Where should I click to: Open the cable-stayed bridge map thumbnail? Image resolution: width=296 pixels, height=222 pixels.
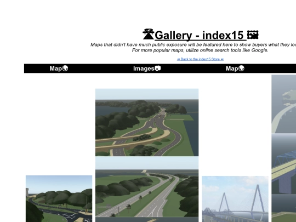click(x=235, y=199)
